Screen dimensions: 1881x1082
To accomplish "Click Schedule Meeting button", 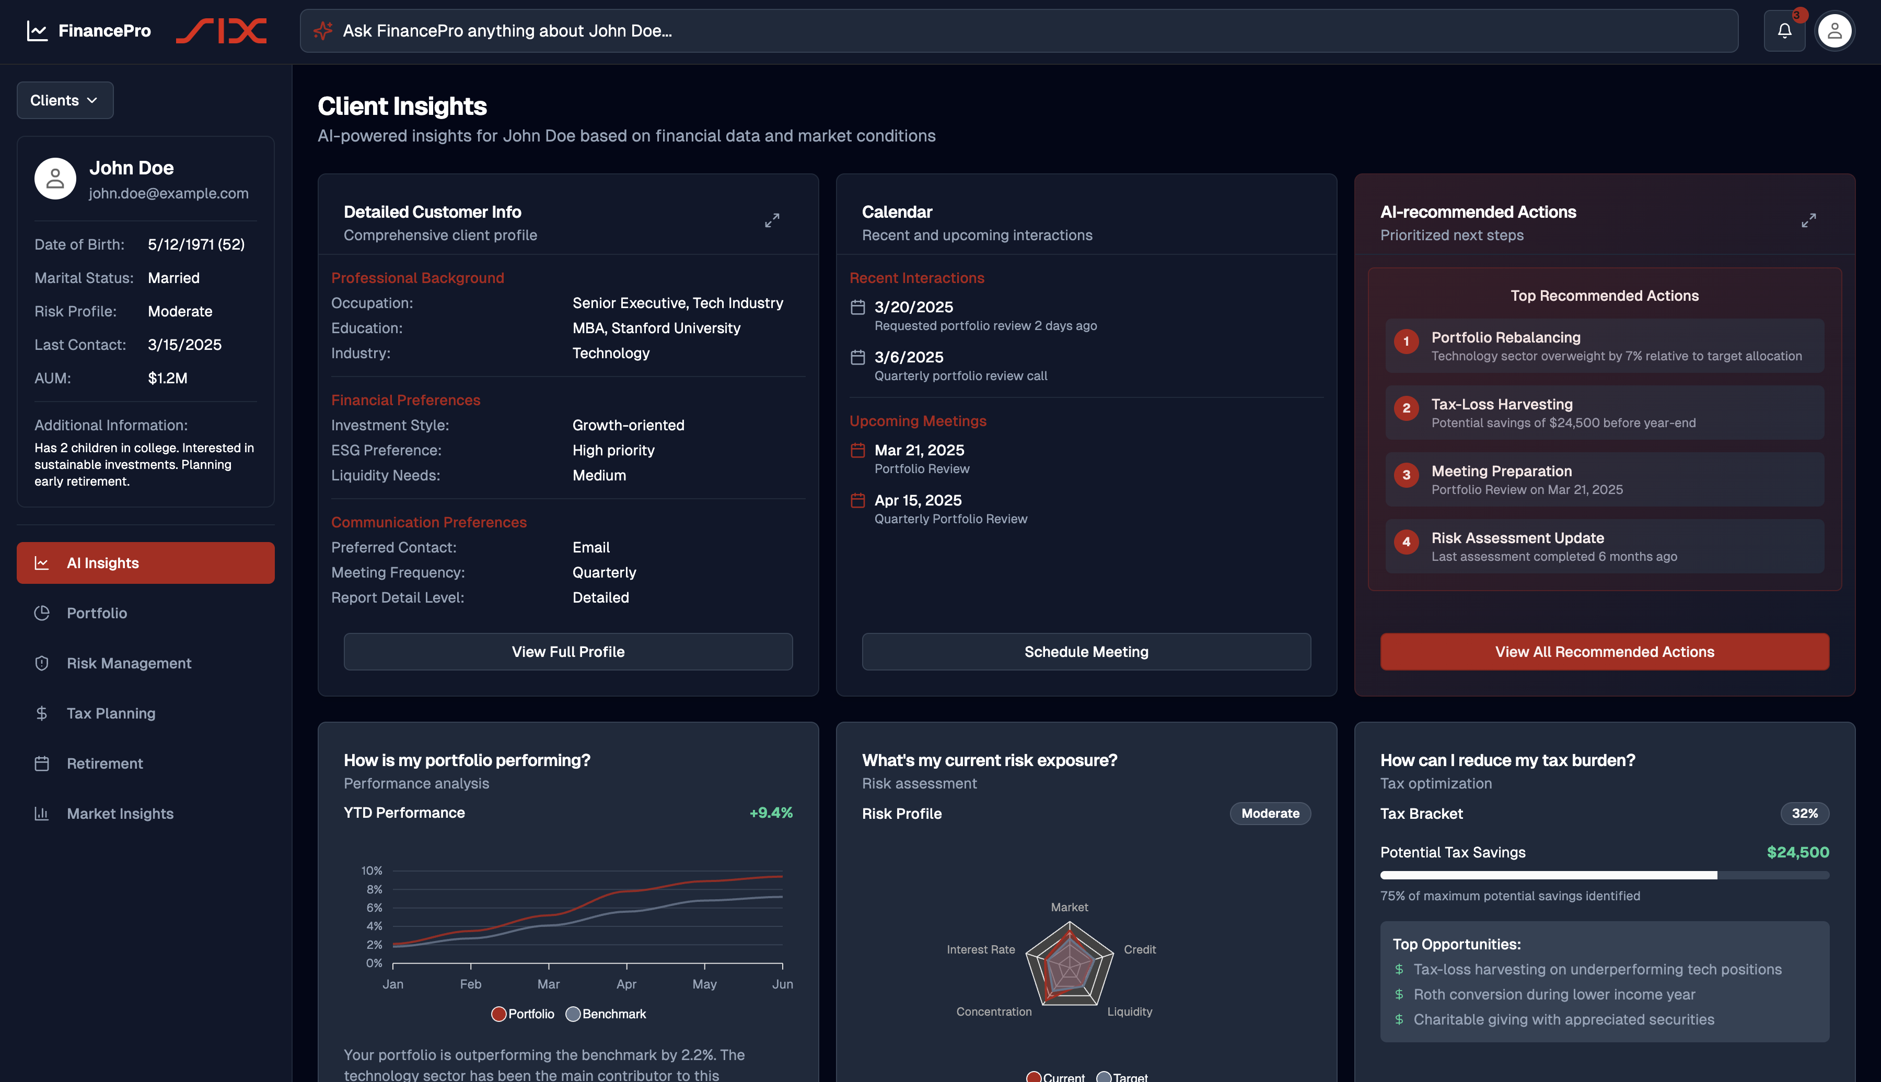I will [x=1086, y=652].
